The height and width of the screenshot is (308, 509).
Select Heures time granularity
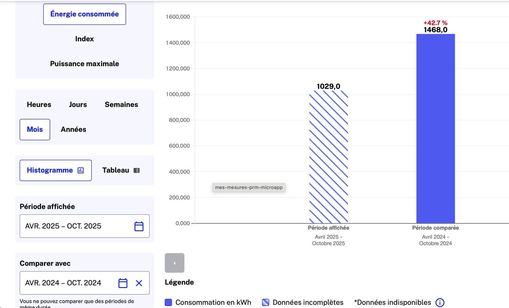(39, 105)
